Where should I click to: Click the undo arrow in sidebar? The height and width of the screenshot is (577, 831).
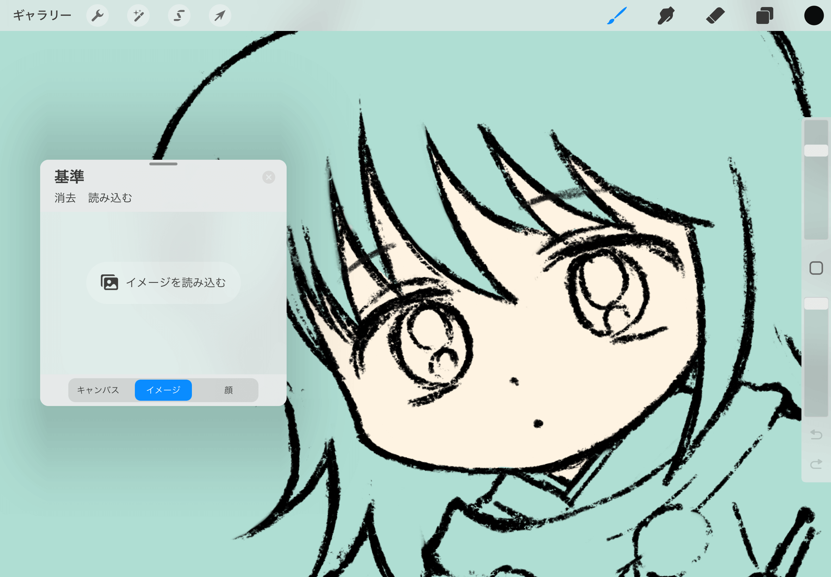(x=816, y=434)
